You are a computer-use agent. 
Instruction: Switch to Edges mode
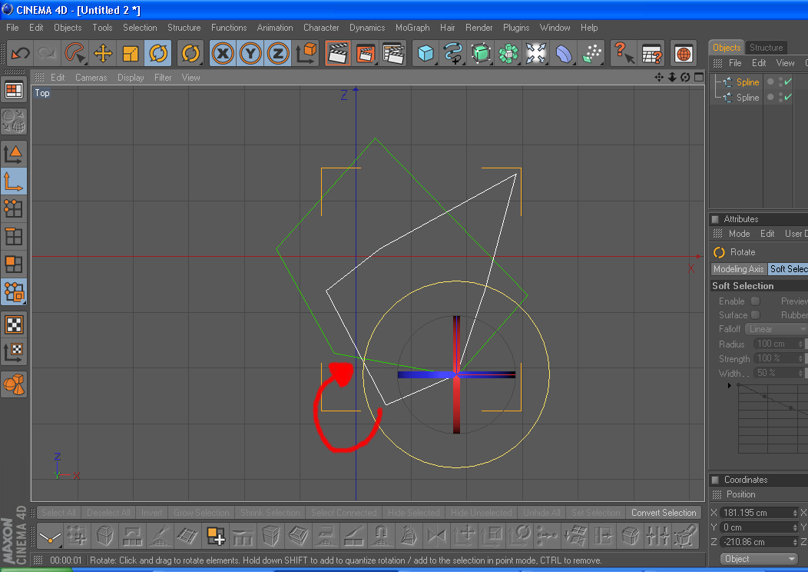tap(14, 236)
